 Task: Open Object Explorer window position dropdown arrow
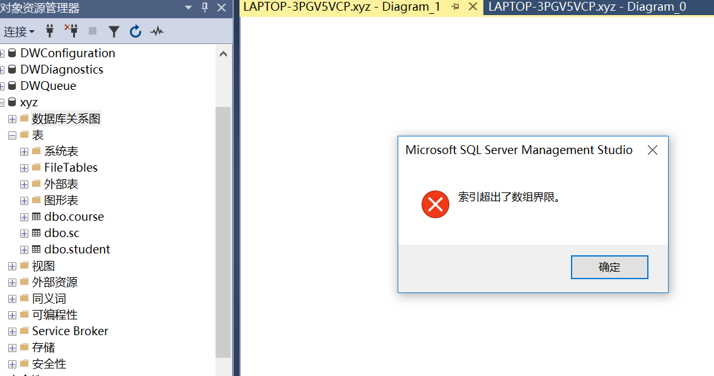[x=188, y=8]
